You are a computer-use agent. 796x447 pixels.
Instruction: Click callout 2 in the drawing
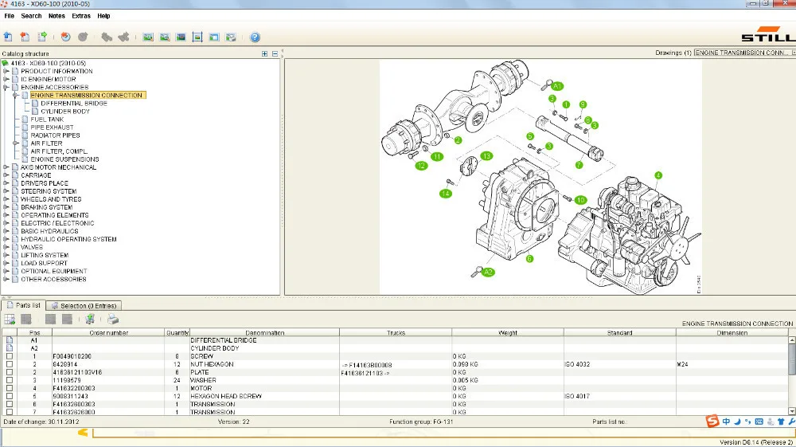(x=458, y=140)
